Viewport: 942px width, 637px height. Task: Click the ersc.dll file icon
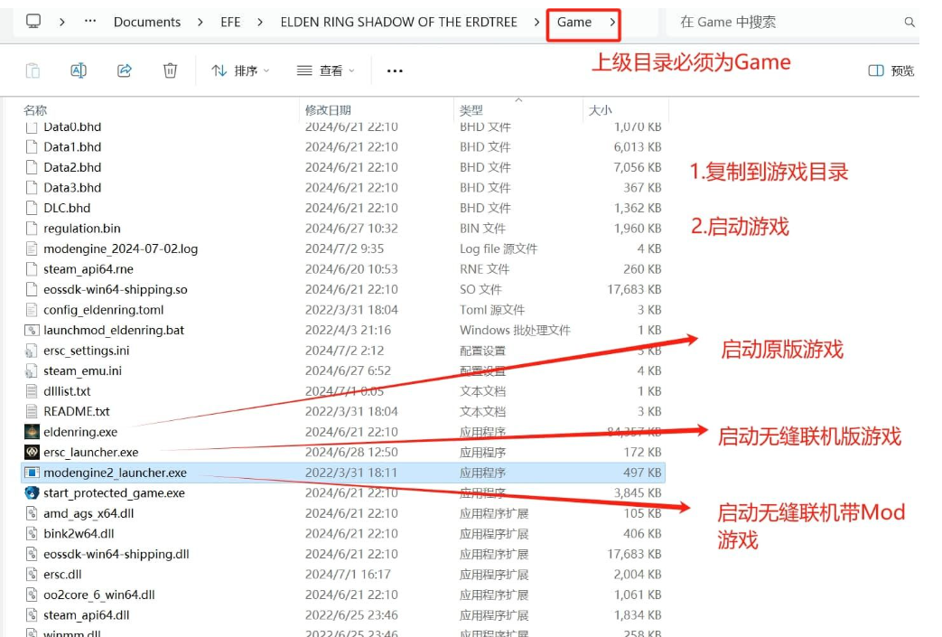[32, 575]
